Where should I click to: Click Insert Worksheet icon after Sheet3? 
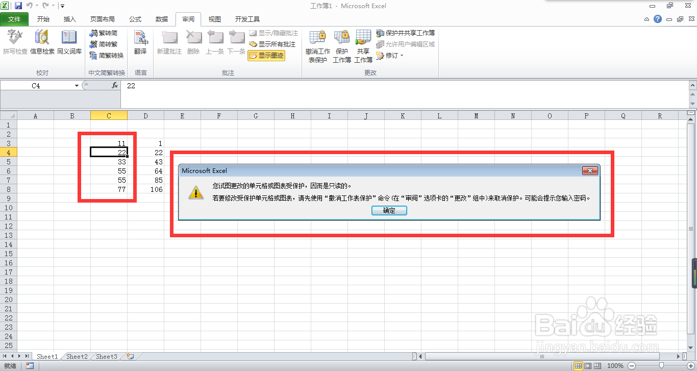tap(131, 356)
